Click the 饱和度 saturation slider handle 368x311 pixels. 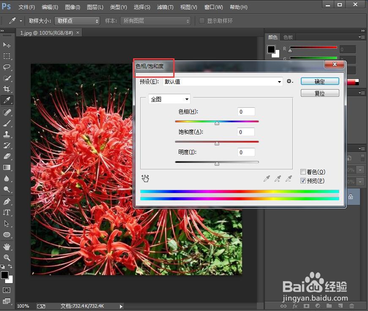tap(217, 143)
